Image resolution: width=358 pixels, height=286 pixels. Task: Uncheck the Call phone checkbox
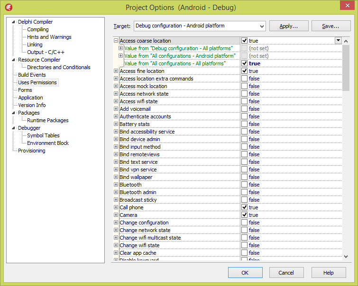click(244, 207)
